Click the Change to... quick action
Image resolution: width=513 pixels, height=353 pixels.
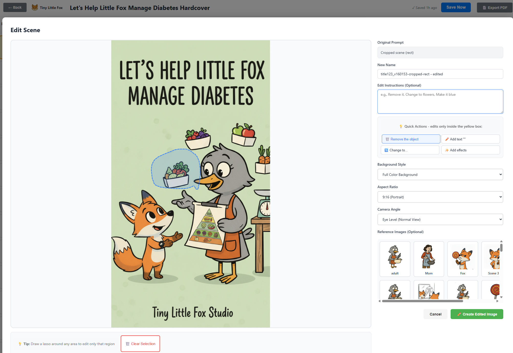(x=410, y=150)
